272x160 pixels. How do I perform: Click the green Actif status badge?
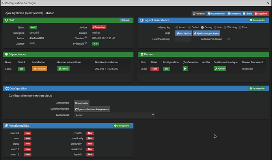[33, 27]
